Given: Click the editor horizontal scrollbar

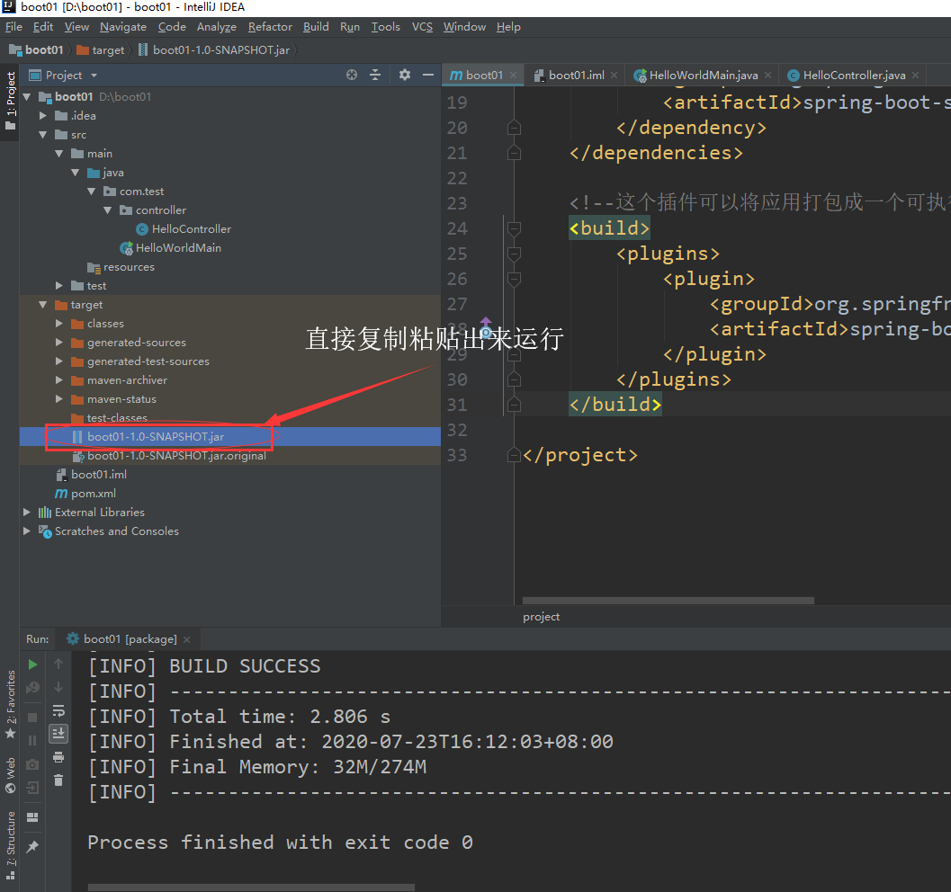Looking at the screenshot, I should tap(668, 601).
